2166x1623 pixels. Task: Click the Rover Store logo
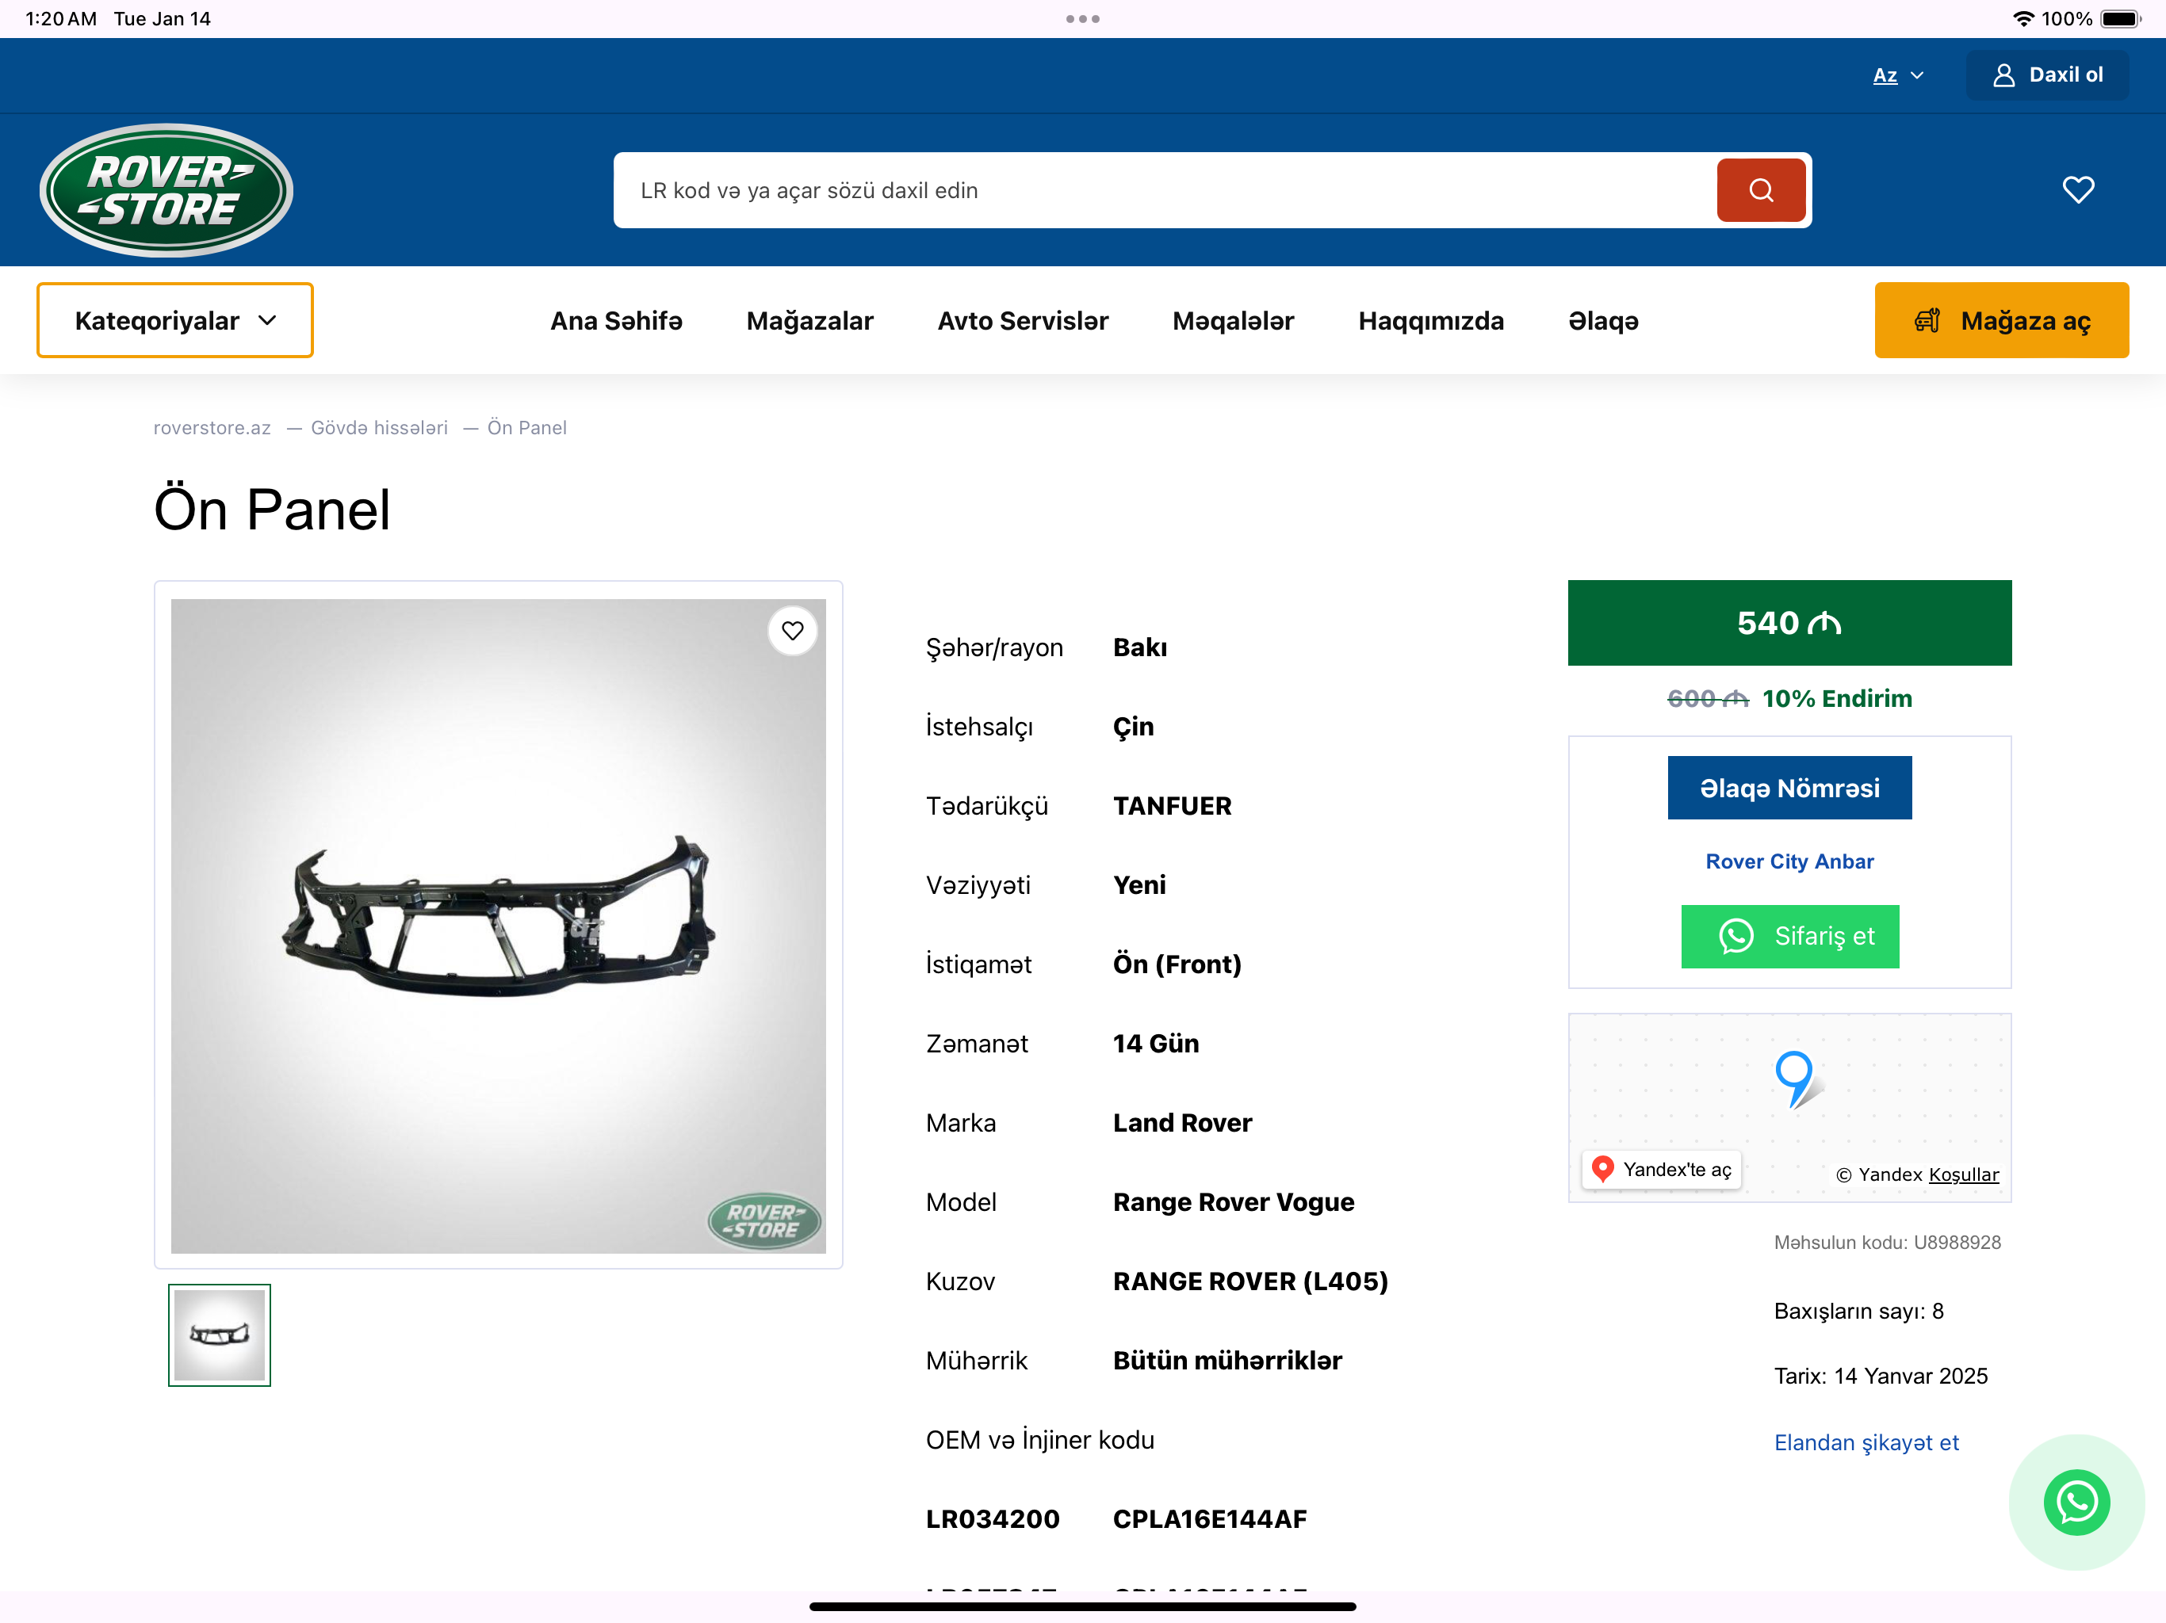(166, 190)
